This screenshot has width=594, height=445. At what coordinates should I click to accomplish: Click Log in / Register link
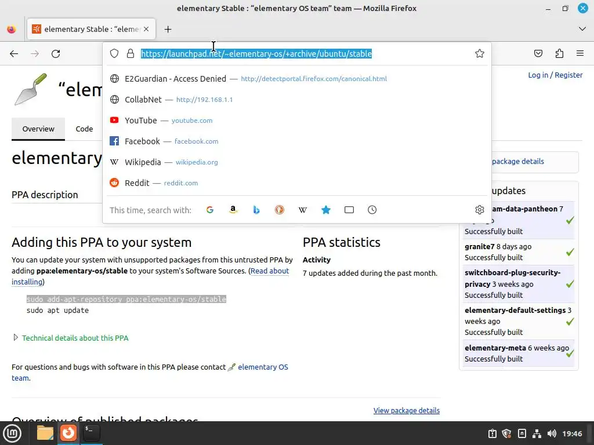pos(555,75)
